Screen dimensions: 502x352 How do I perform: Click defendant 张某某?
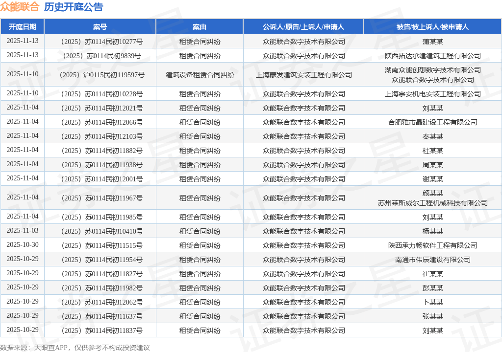432,316
